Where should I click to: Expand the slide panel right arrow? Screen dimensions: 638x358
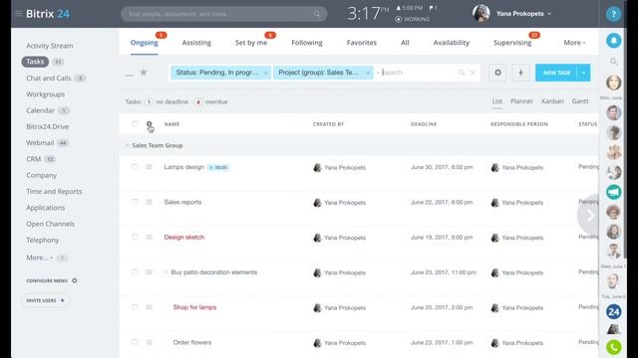click(589, 216)
